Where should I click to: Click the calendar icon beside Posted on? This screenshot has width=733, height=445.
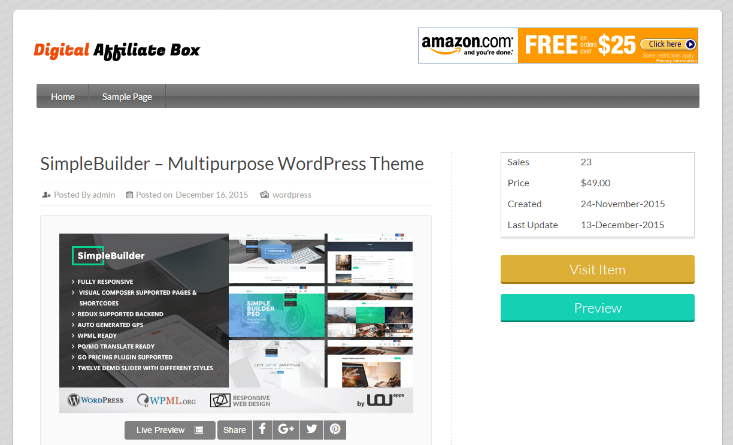click(x=129, y=195)
